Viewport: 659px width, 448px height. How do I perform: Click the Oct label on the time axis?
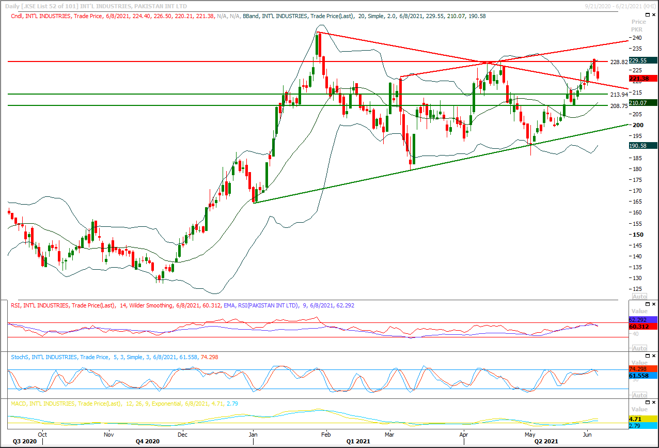pyautogui.click(x=43, y=435)
